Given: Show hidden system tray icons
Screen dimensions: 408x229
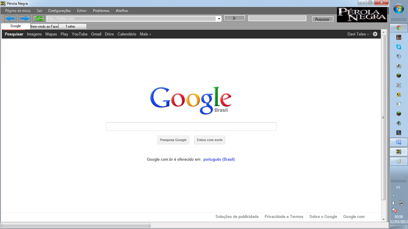Looking at the screenshot, I should pyautogui.click(x=393, y=196).
